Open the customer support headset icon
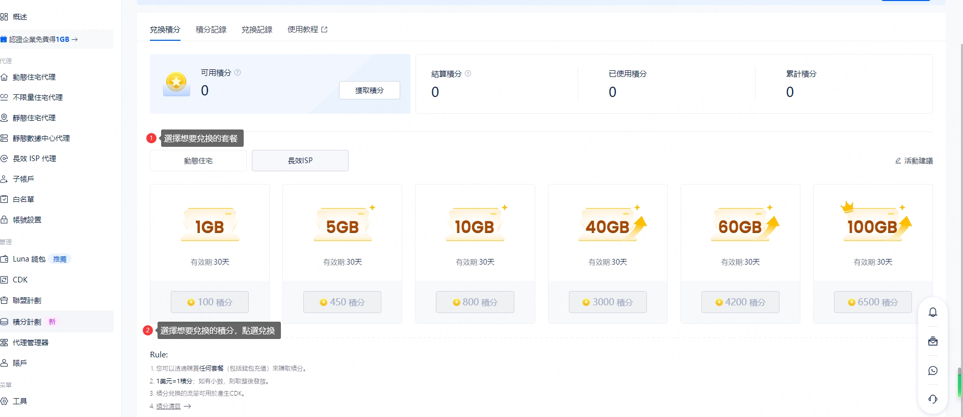 point(932,399)
